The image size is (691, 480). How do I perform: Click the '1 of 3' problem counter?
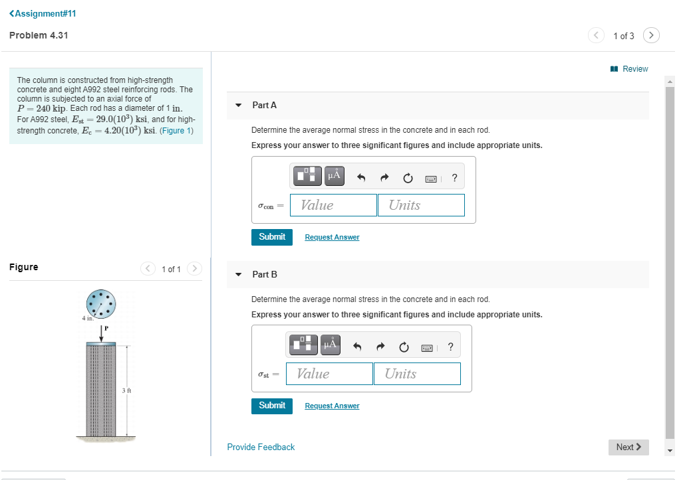coord(624,36)
